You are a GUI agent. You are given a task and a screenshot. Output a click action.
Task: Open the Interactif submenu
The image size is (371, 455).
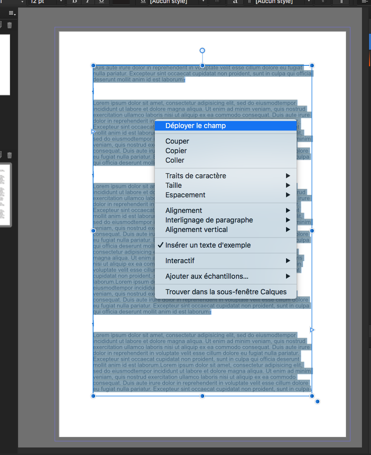coord(226,261)
